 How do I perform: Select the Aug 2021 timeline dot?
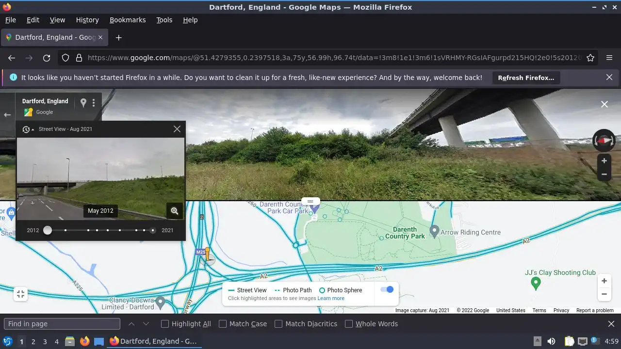coord(153,230)
